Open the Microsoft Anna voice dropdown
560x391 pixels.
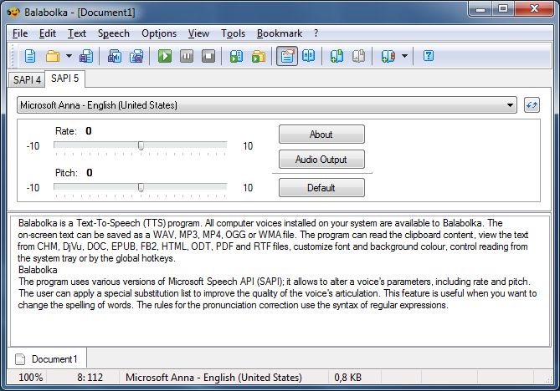[267, 105]
